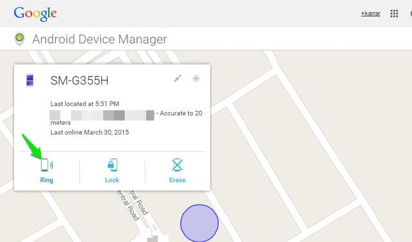Click the blue location accuracy circle
Screen dimensions: 412x242
click(200, 223)
